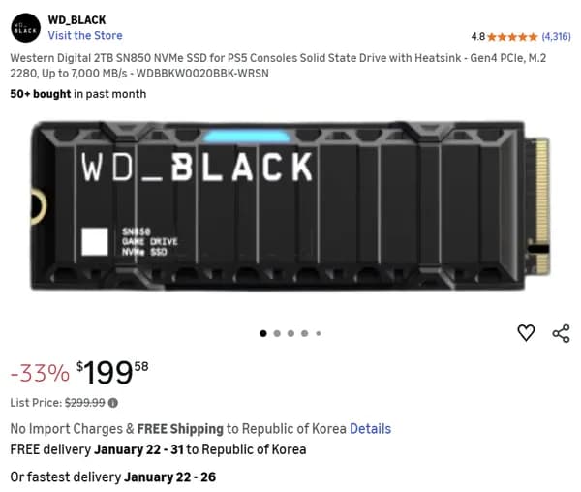Screen dimensions: 581x492
Task: Open the 4,316 ratings link
Action: click(556, 36)
